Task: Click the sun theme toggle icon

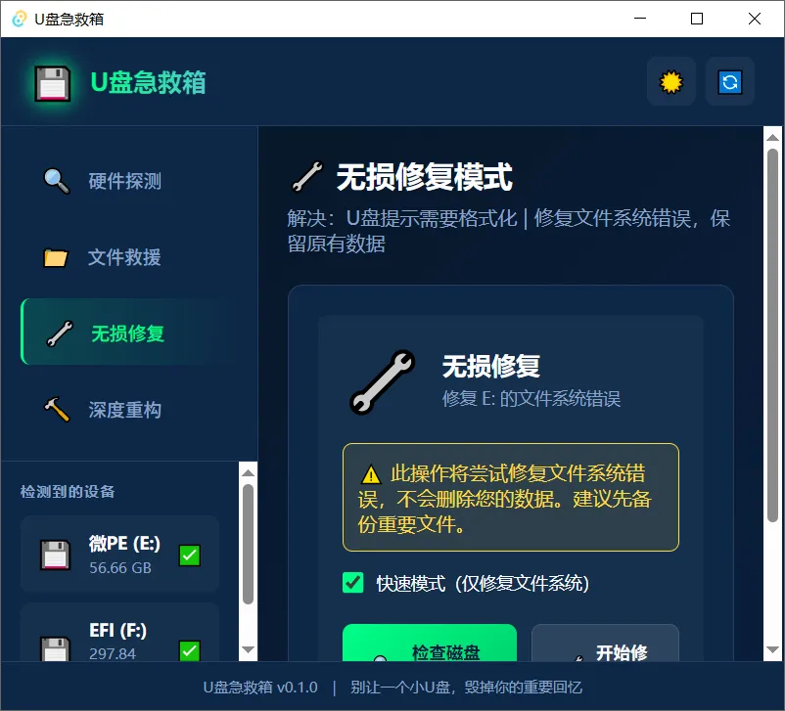Action: pos(670,81)
